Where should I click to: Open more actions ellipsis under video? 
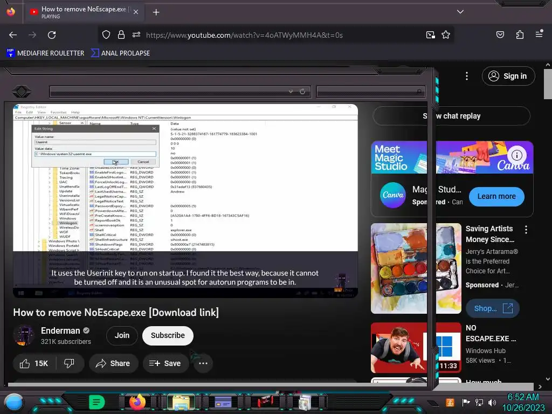click(203, 363)
